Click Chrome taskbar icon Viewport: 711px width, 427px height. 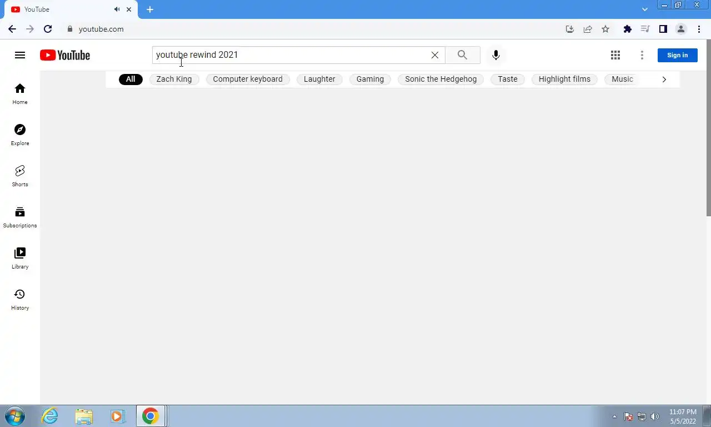click(x=150, y=416)
